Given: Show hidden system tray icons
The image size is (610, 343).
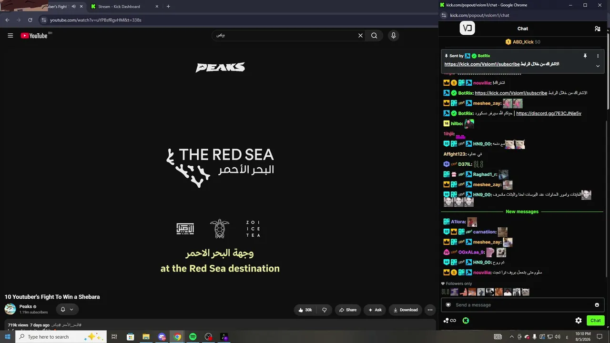Looking at the screenshot, I should click(x=512, y=337).
